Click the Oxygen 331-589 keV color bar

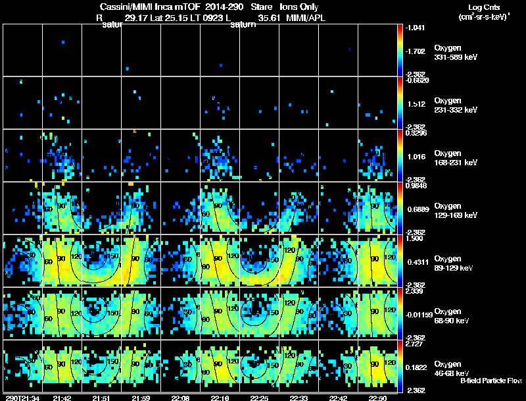click(400, 51)
